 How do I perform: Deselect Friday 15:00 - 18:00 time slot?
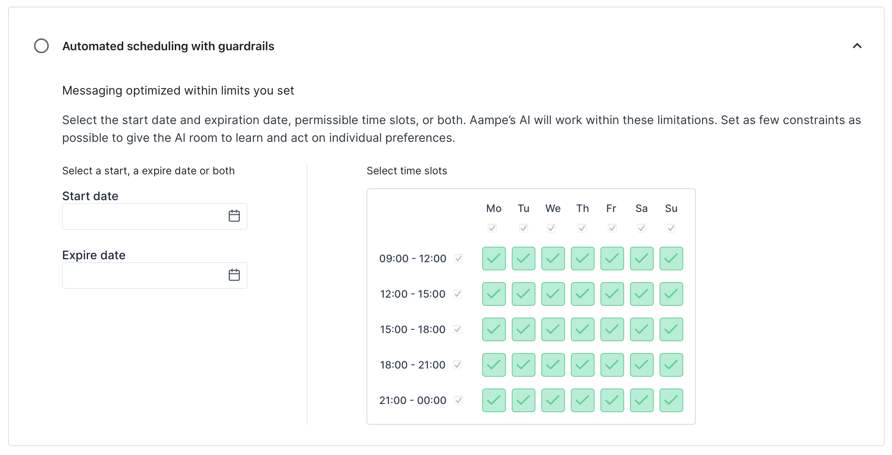click(x=612, y=329)
